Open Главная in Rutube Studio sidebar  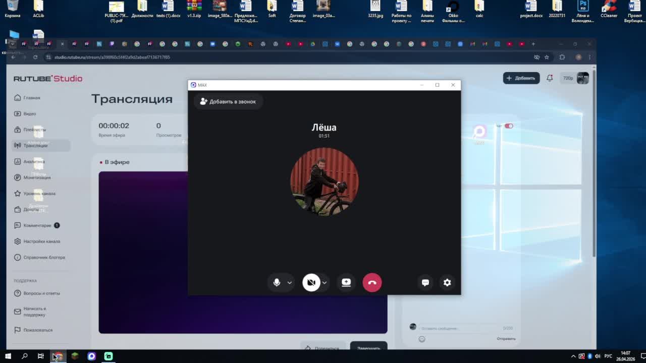pyautogui.click(x=31, y=98)
